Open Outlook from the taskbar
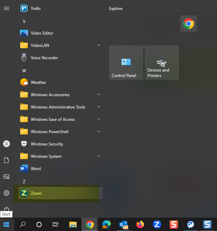This screenshot has height=231, width=217. click(123, 224)
